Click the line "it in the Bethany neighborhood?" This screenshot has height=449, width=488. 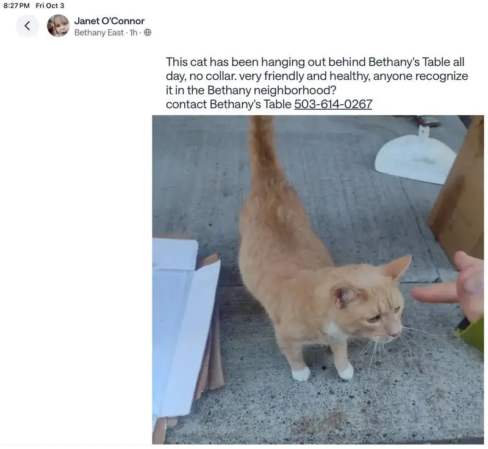pos(251,90)
